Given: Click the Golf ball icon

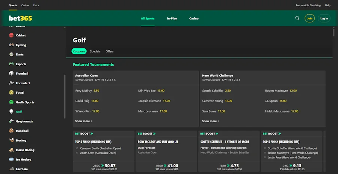Looking at the screenshot, I should coord(11,111).
